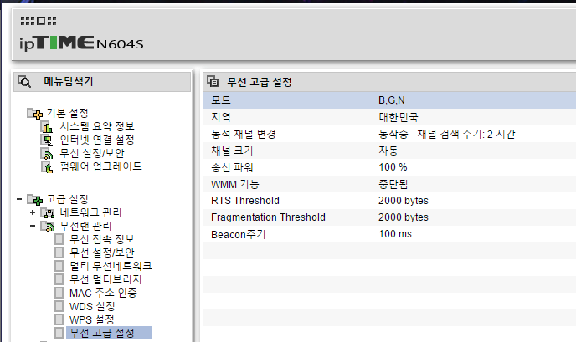
Task: Collapse the 무선랜 관리 tree node
Action: pos(33,226)
